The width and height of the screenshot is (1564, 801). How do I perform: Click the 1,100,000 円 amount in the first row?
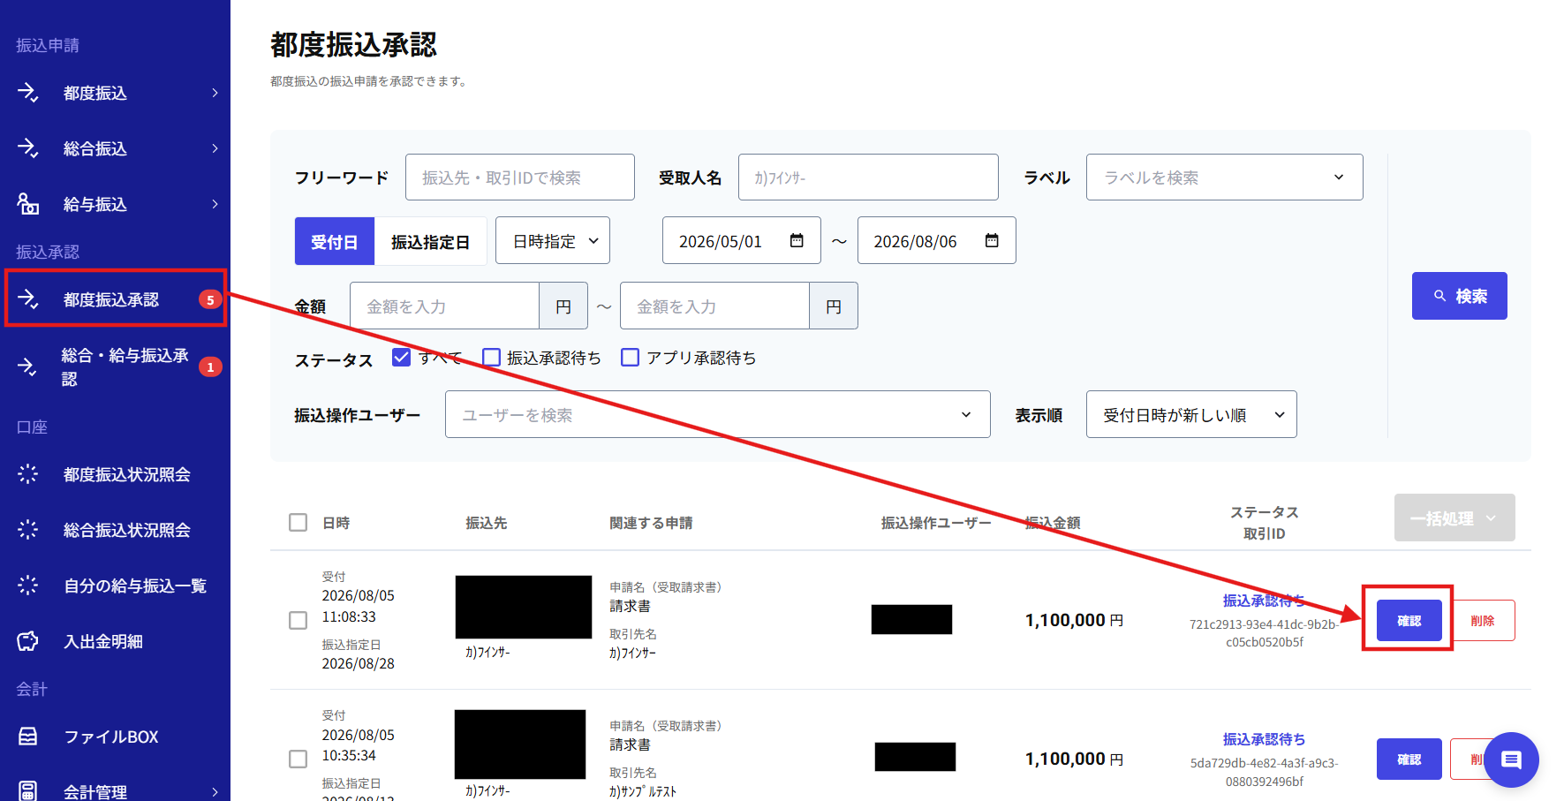coord(1074,621)
